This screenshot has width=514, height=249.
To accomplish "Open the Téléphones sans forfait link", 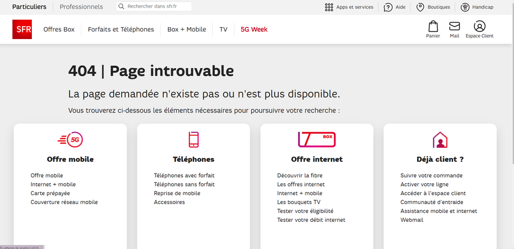I will [184, 184].
